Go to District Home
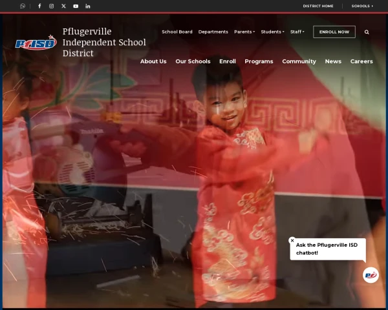This screenshot has width=388, height=310. 318,6
